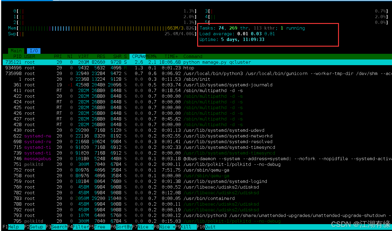Select multipathd process with PID 411
This screenshot has width=392, height=231.
197,91
